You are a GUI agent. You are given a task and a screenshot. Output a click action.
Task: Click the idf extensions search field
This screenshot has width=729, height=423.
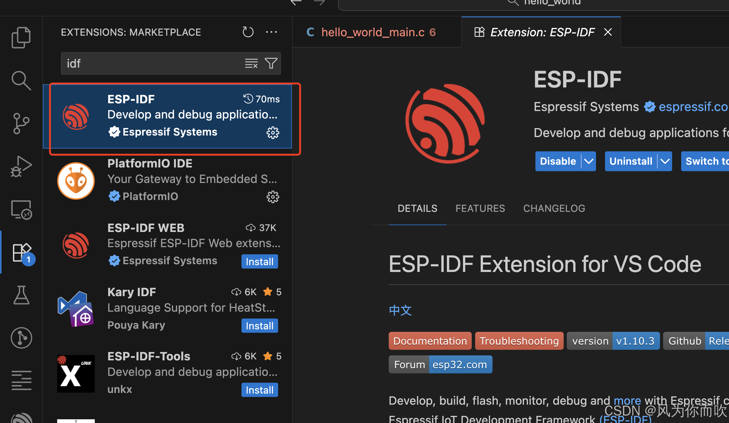[152, 64]
